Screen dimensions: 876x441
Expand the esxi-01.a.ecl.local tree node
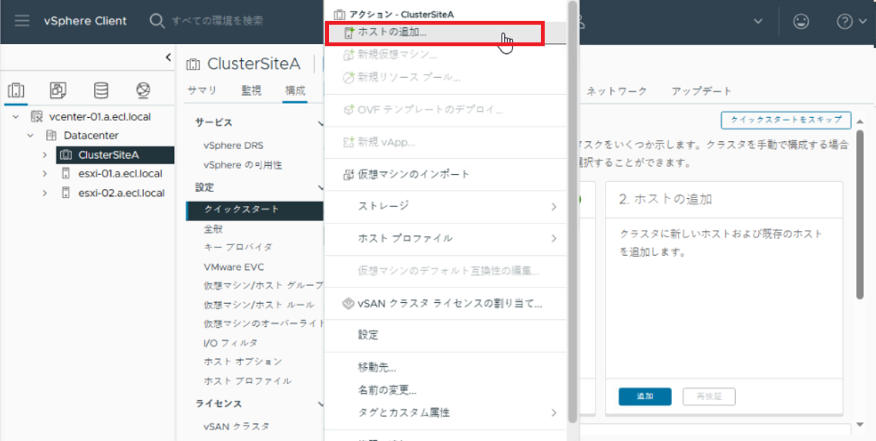click(45, 173)
